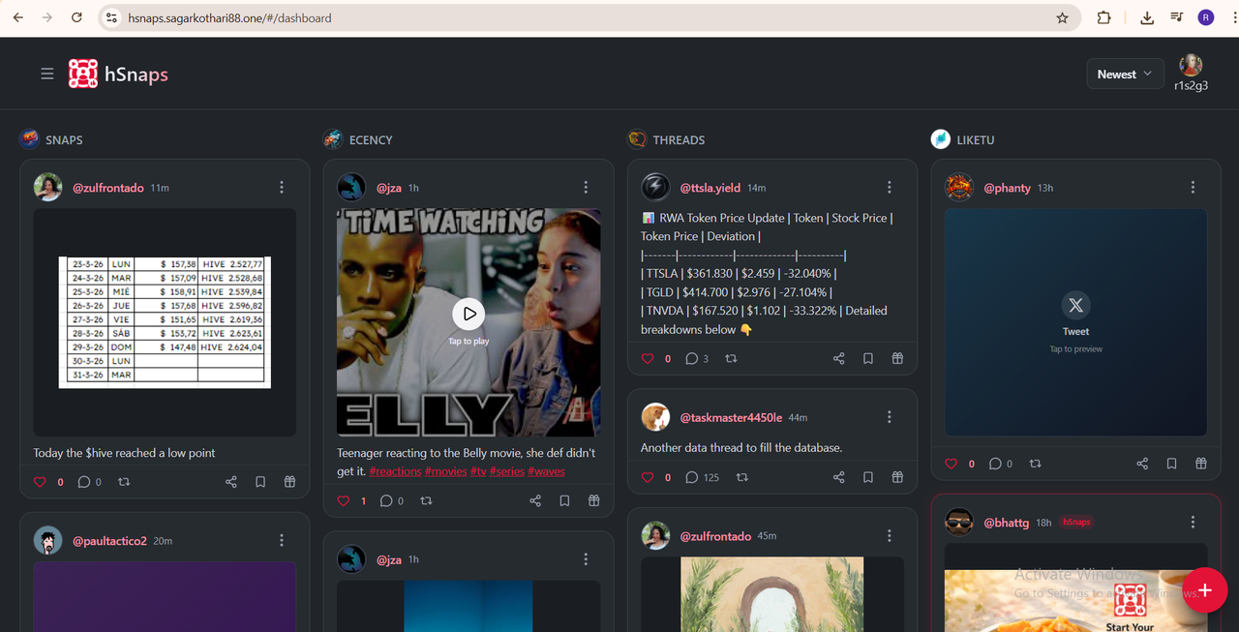The height and width of the screenshot is (632, 1239).
Task: Open the #movies hashtag
Action: tap(445, 471)
